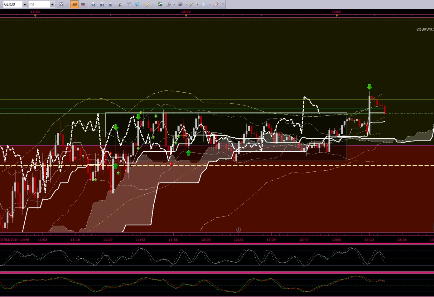Click the blue globe icon
This screenshot has height=297, width=434.
(137, 4)
